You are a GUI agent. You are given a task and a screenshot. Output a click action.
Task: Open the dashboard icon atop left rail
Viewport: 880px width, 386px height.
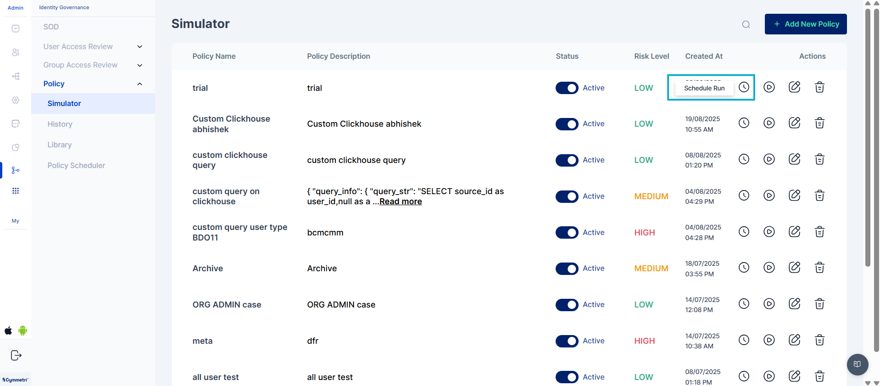tap(16, 28)
